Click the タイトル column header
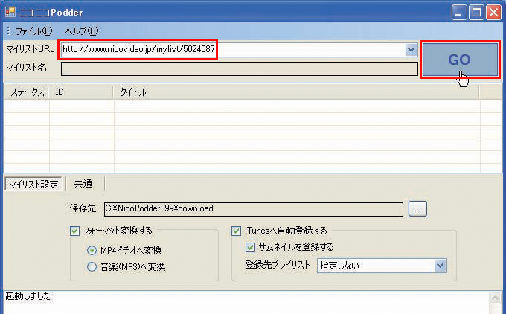 (296, 92)
